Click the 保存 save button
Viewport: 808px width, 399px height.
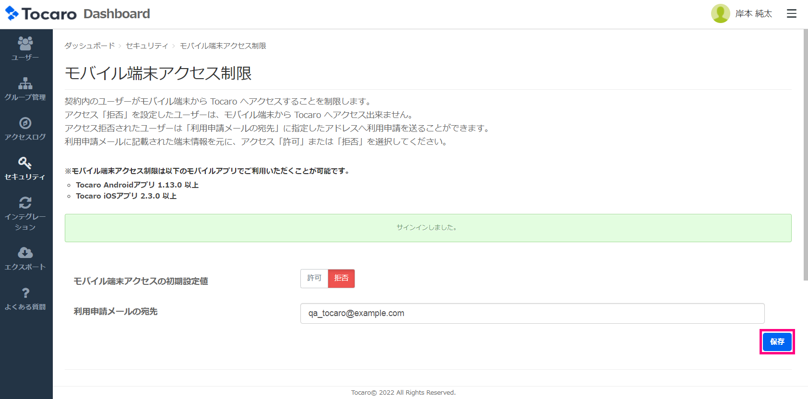click(x=777, y=341)
